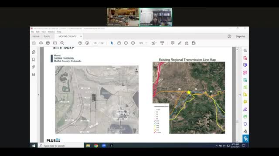Viewport: 279px width, 156px height.
Task: Zoom out with the minus icon
Action: pos(126,43)
